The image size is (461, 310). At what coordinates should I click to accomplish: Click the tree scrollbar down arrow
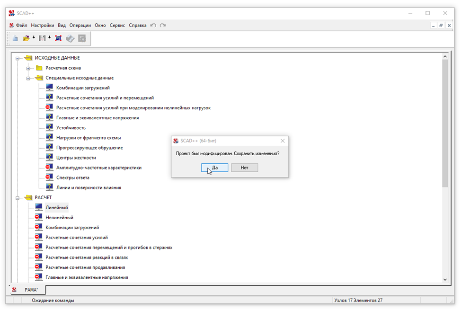click(x=445, y=279)
